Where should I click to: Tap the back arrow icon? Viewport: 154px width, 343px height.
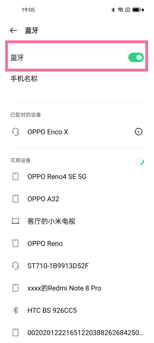[x=13, y=31]
